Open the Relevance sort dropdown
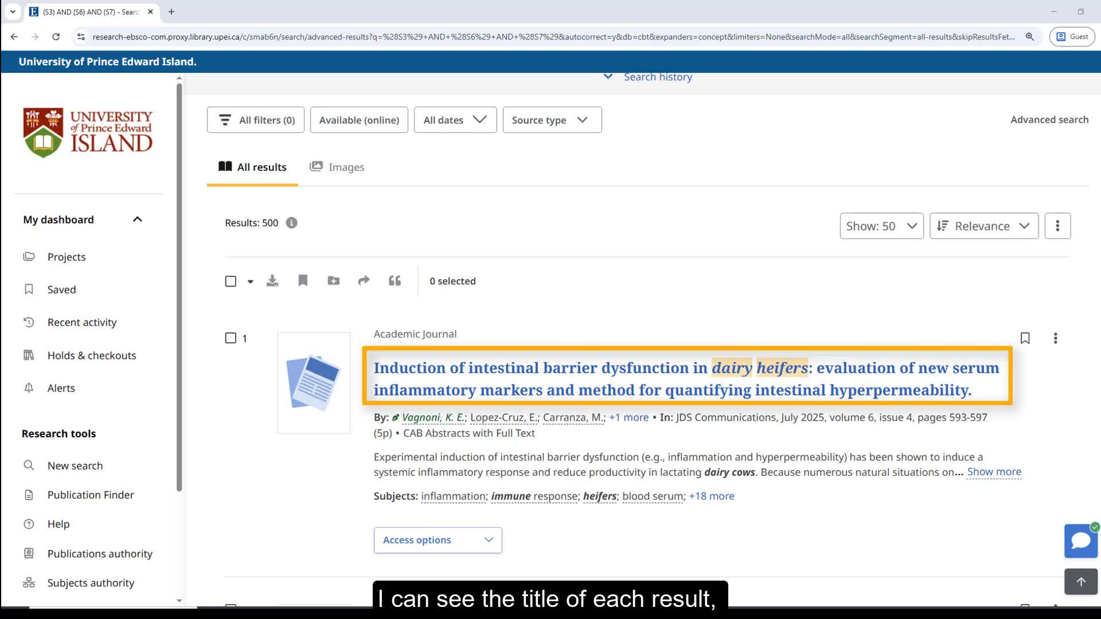The height and width of the screenshot is (619, 1101). click(x=983, y=226)
